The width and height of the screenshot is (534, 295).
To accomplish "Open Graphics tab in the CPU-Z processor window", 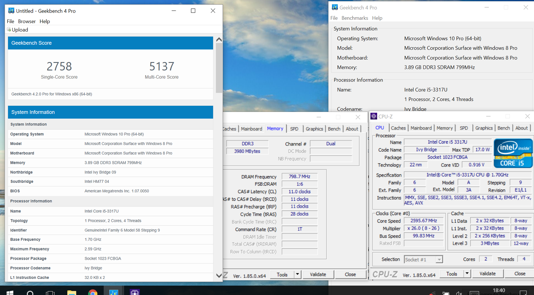I will 484,128.
